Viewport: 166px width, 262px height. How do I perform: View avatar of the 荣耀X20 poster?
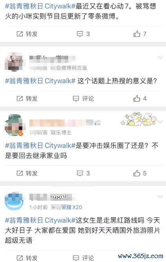14,202
